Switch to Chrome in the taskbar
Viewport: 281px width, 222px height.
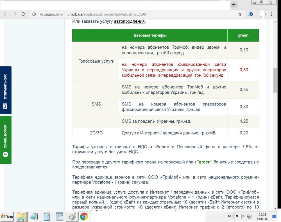pyautogui.click(x=84, y=217)
